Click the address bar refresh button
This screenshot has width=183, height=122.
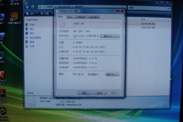tap(124, 7)
